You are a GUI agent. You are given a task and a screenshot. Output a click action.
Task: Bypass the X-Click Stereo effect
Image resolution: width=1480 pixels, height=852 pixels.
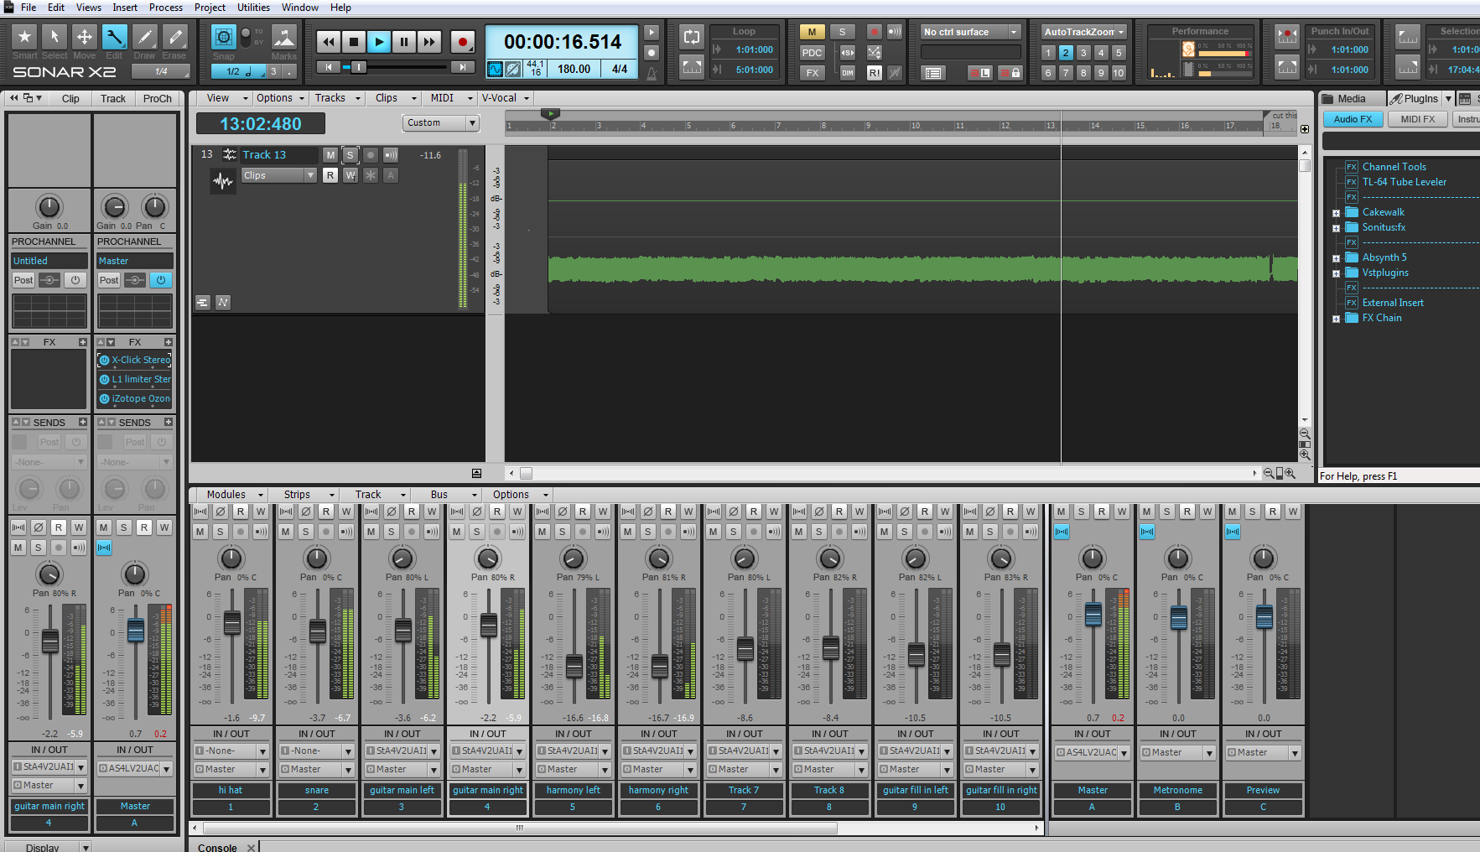[105, 361]
